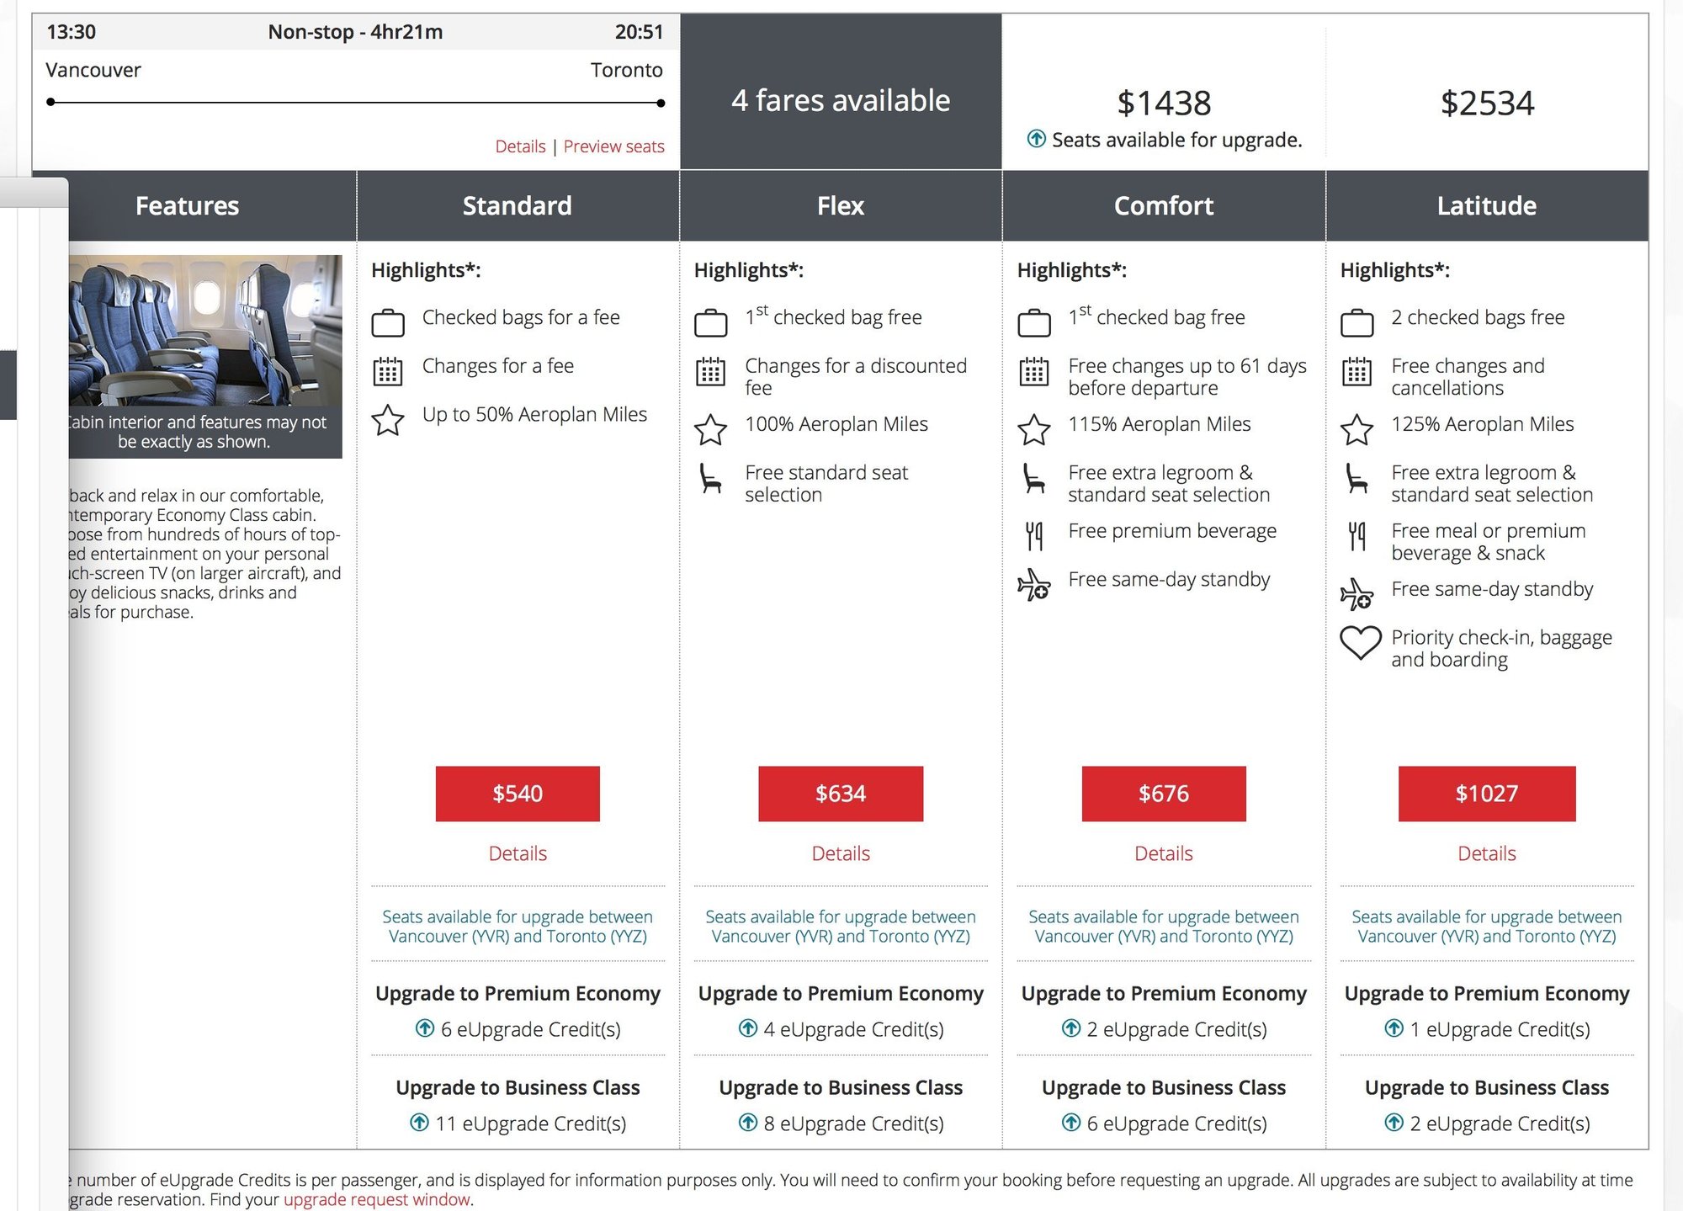The width and height of the screenshot is (1683, 1211).
Task: Preview seats for the Vancouver–Toronto flight
Action: 613,146
